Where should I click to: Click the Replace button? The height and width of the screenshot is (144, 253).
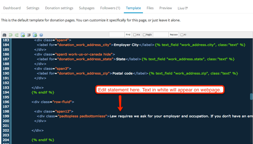(x=174, y=35)
